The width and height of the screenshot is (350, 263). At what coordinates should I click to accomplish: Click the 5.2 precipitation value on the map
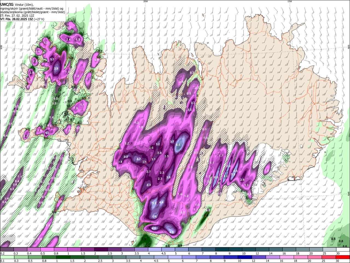coord(154,203)
